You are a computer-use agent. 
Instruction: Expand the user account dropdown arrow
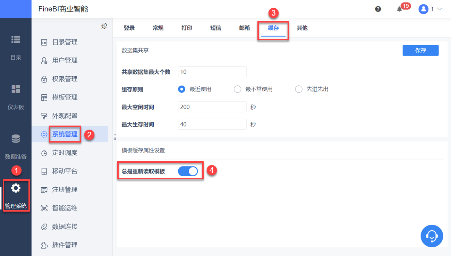pos(440,9)
